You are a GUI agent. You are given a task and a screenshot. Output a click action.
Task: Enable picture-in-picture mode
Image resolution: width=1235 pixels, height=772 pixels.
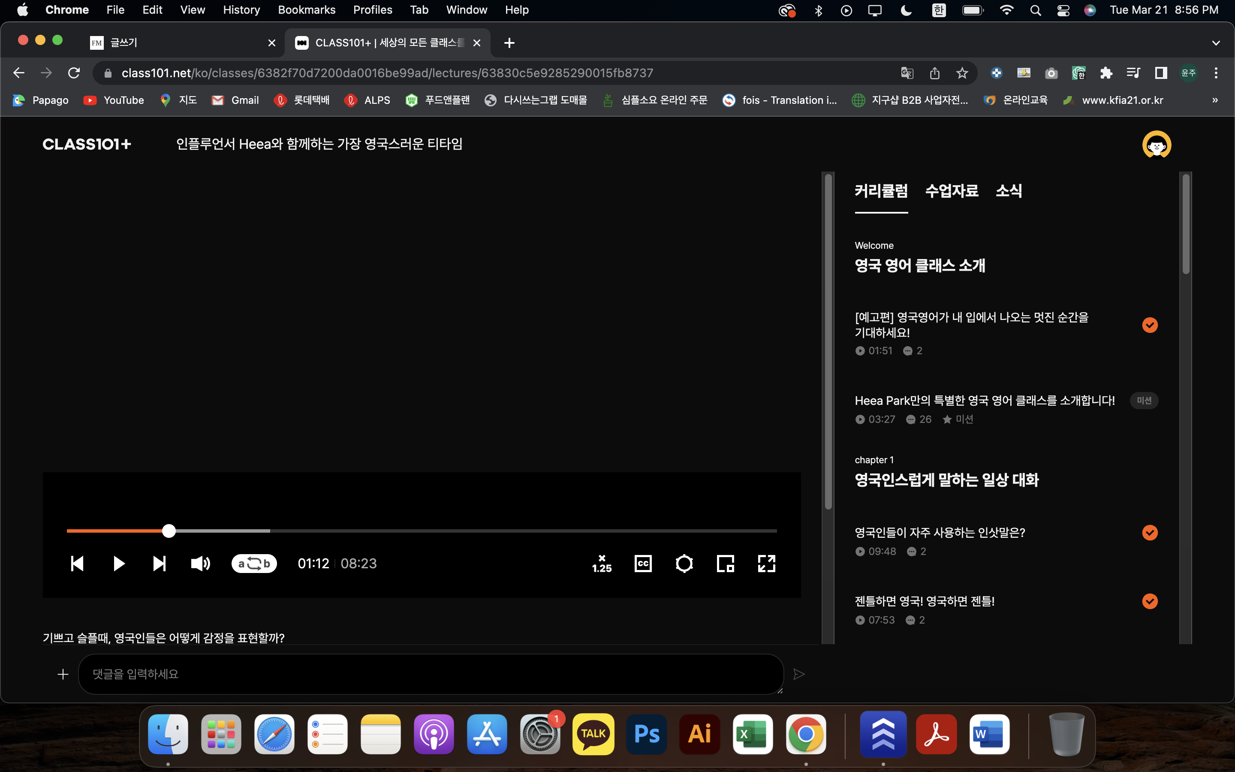tap(725, 564)
